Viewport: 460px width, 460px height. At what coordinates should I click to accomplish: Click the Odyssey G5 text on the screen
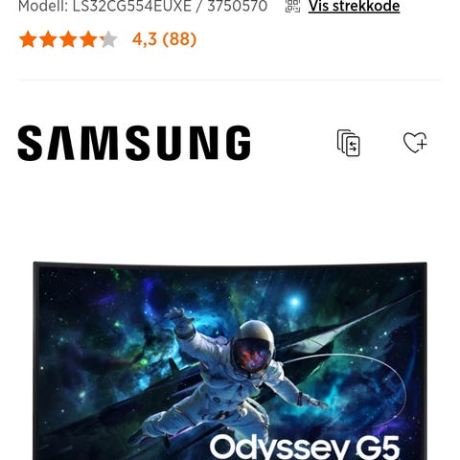pyautogui.click(x=305, y=447)
